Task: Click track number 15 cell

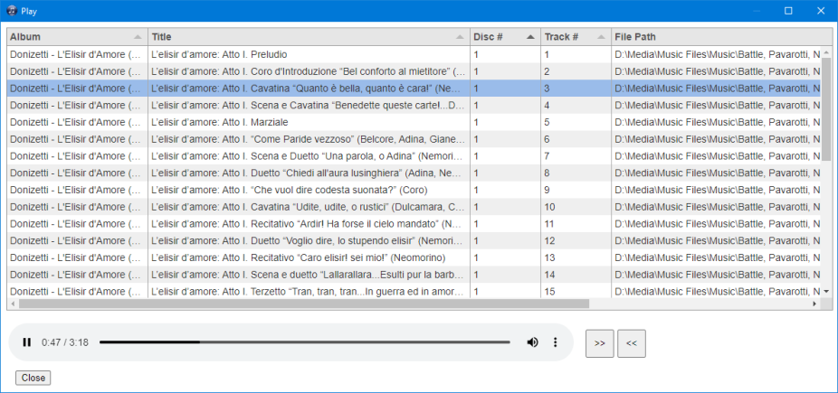Action: click(x=576, y=292)
